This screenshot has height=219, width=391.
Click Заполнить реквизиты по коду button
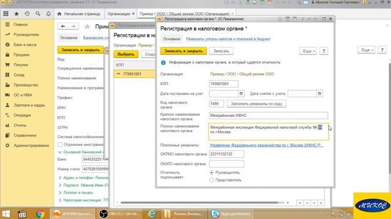[257, 103]
